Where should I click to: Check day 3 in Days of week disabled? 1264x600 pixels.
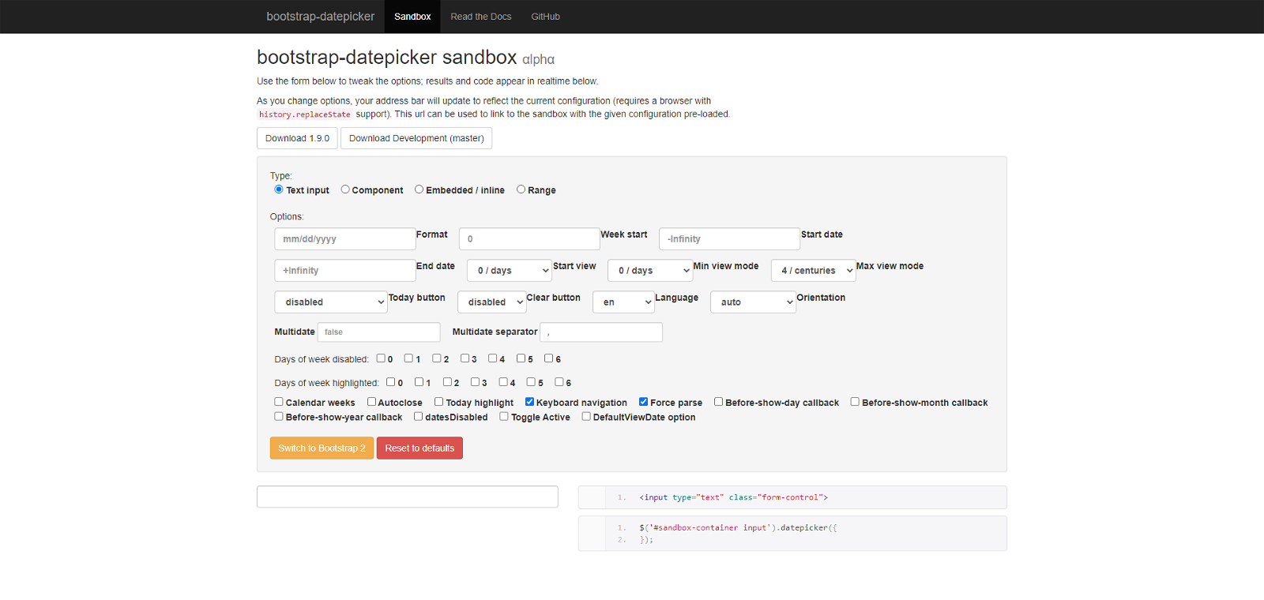point(465,358)
